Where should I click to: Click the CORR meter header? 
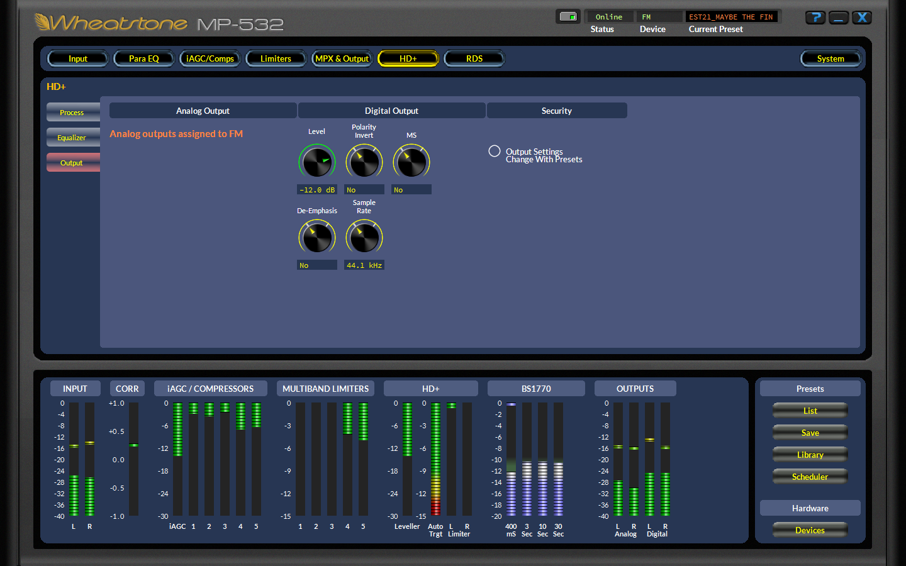coord(127,389)
